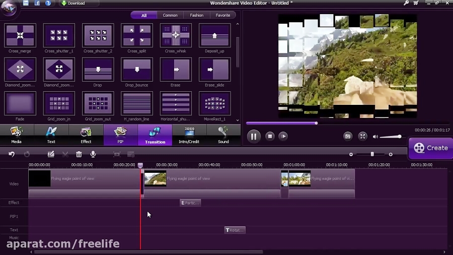Click the volume slider
This screenshot has width=453, height=255.
(x=390, y=137)
